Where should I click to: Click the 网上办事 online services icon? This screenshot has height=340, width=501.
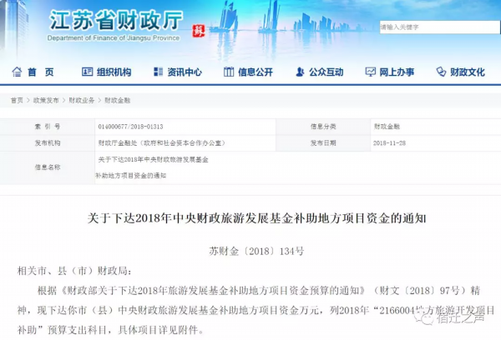[x=368, y=72]
